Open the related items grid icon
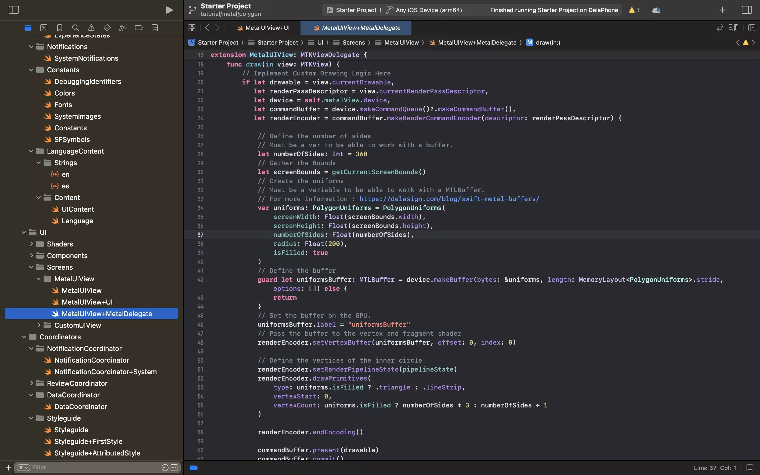 point(192,28)
